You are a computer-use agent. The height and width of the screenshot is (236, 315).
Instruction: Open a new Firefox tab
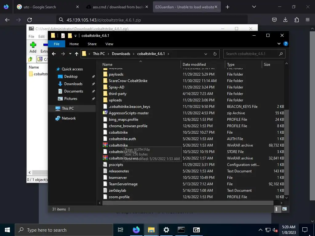(227, 7)
